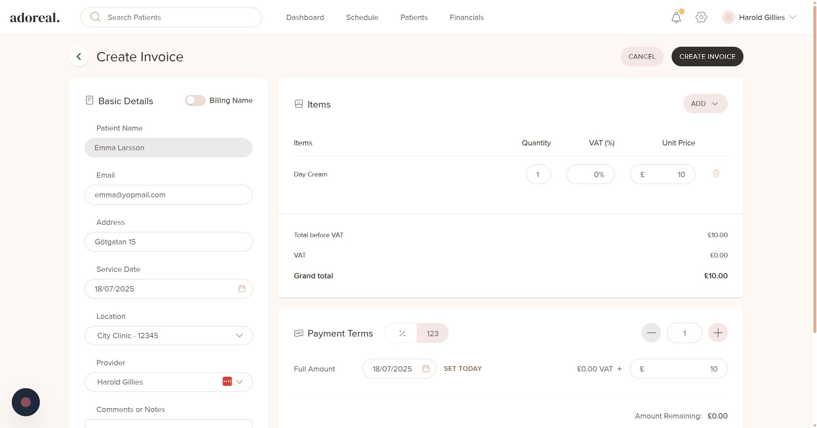
Task: Delete the Day Cream item with trash icon
Action: point(716,173)
